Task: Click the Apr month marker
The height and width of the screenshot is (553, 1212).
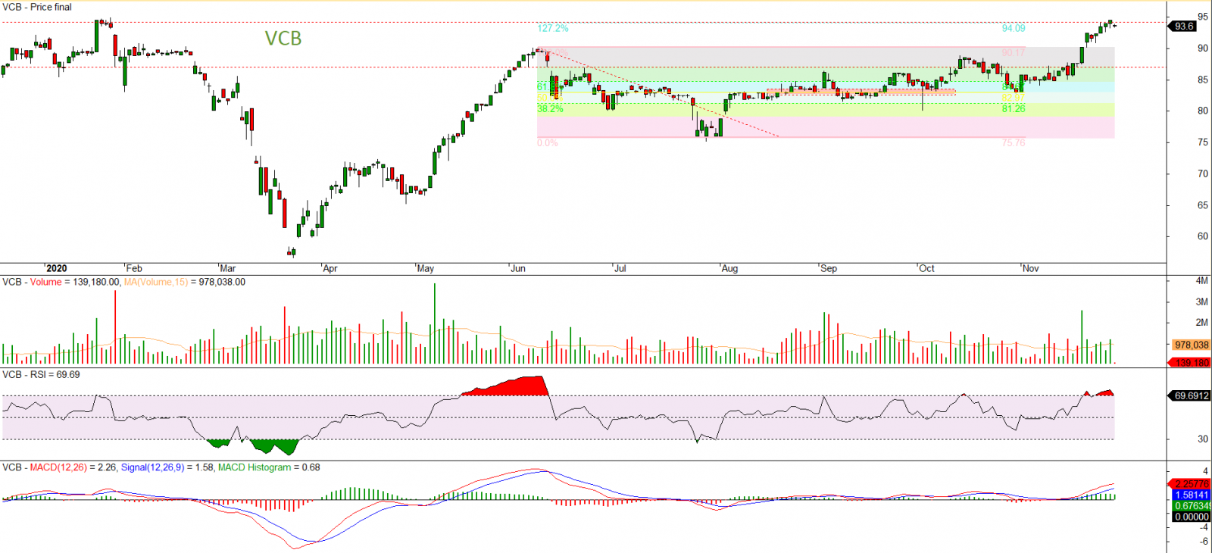Action: 330,268
